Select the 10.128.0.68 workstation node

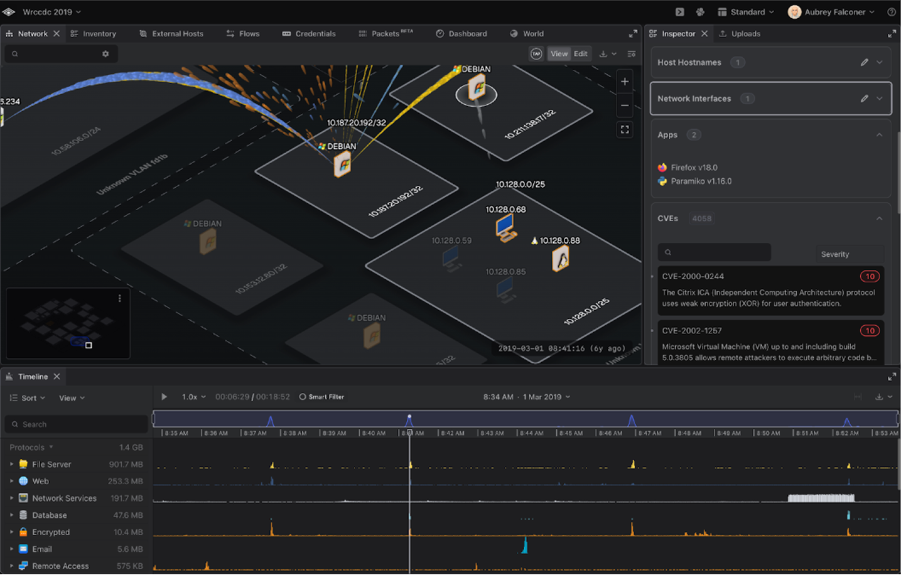(505, 227)
